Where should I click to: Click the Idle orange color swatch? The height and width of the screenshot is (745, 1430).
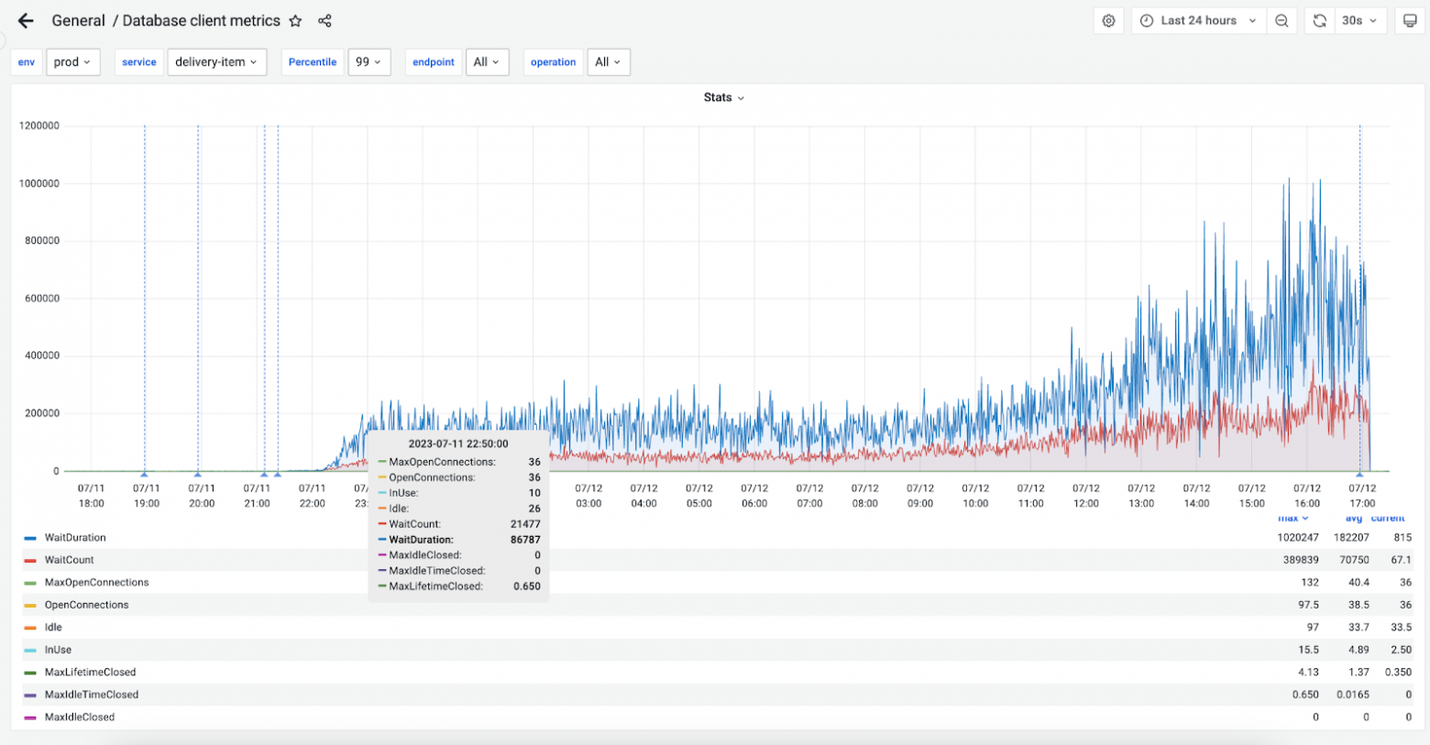tap(30, 628)
